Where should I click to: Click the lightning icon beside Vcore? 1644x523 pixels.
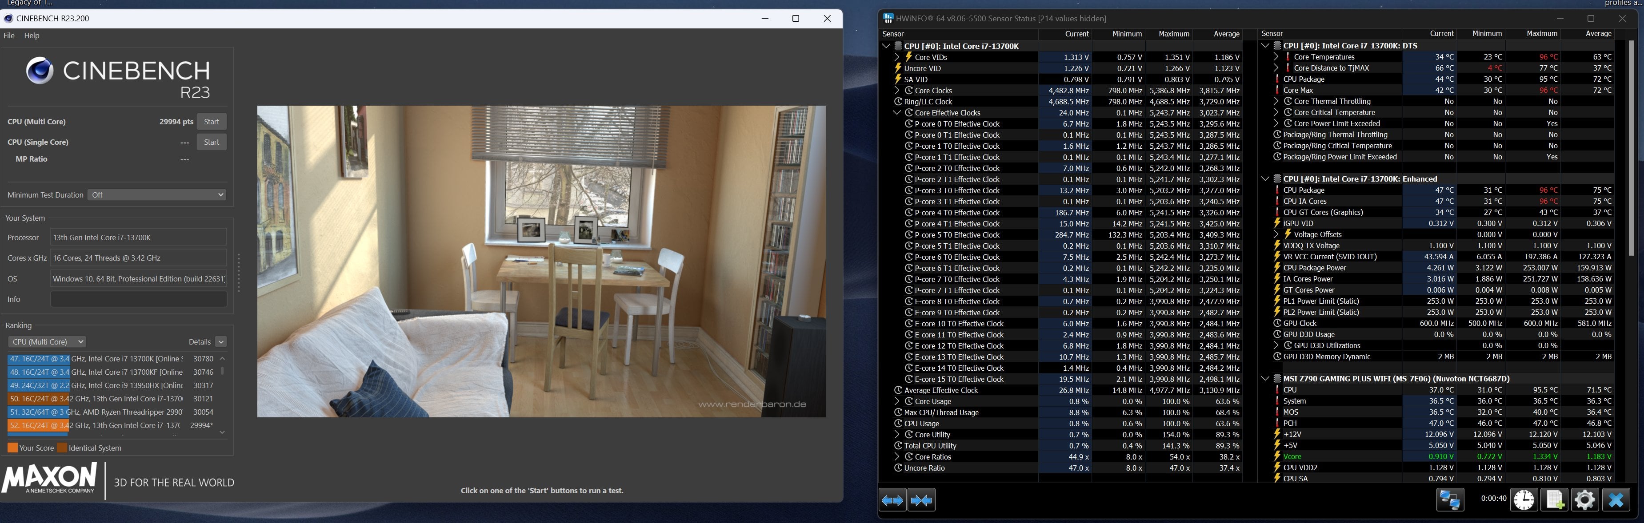click(x=1277, y=457)
